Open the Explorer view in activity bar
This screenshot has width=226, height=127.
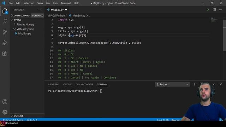5,11
